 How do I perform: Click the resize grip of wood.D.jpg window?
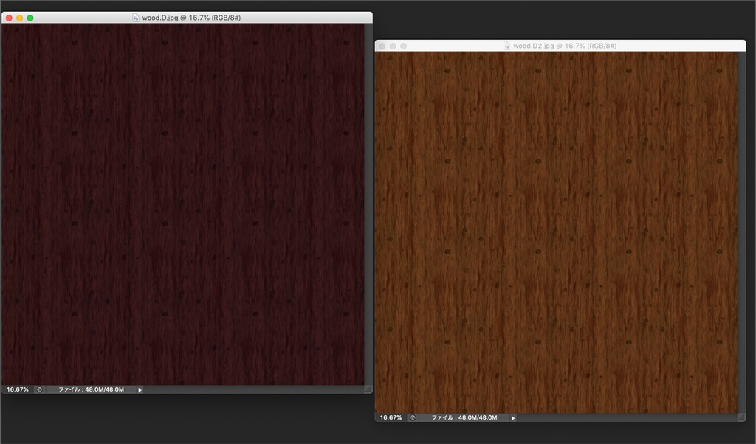pos(368,389)
